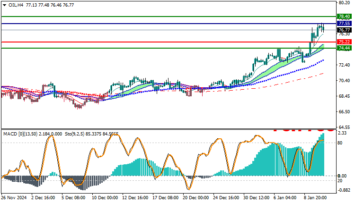The width and height of the screenshot is (355, 203).
Task: Click the 24 Dec 16:00 time label
Action: point(226,198)
